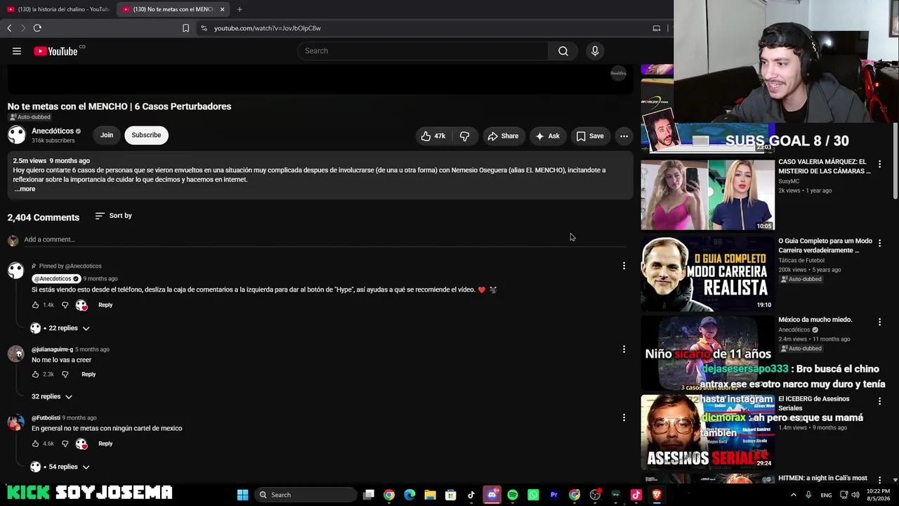899x506 pixels.
Task: Open File Explorer from the taskbar
Action: point(430,495)
